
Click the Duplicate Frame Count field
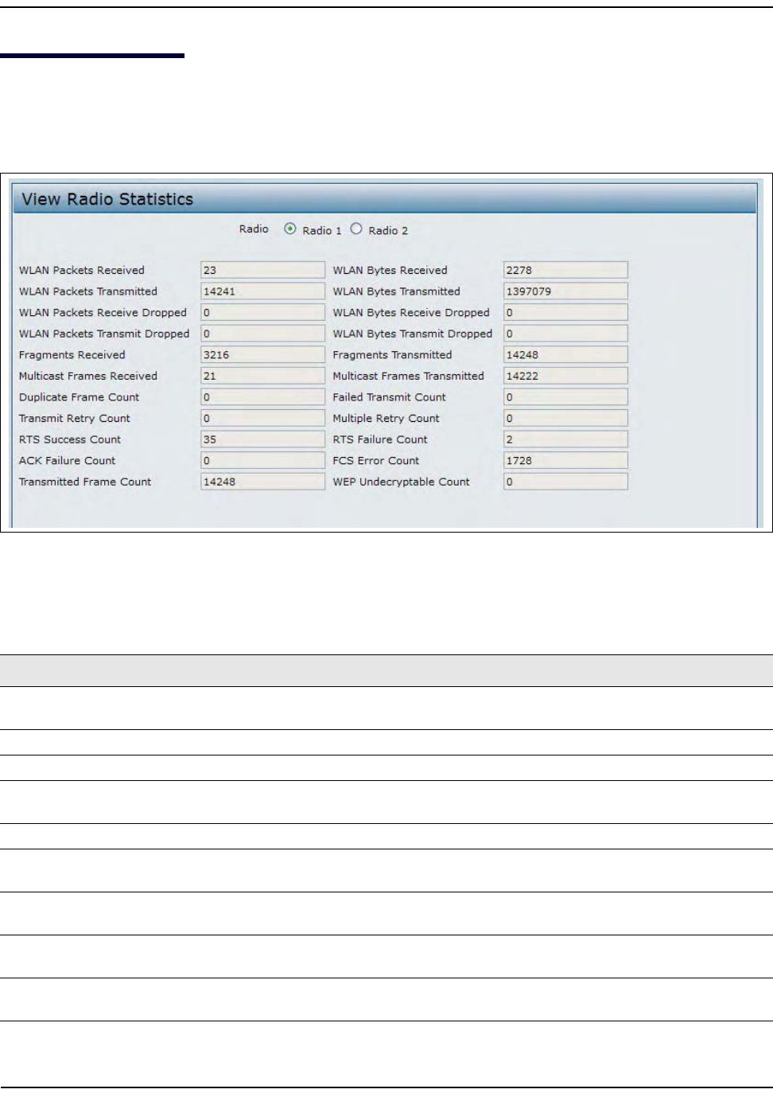tap(263, 396)
